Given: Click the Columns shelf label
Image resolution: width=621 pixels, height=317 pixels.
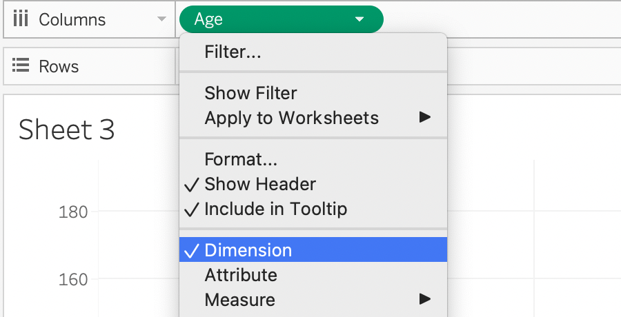Looking at the screenshot, I should tap(72, 19).
